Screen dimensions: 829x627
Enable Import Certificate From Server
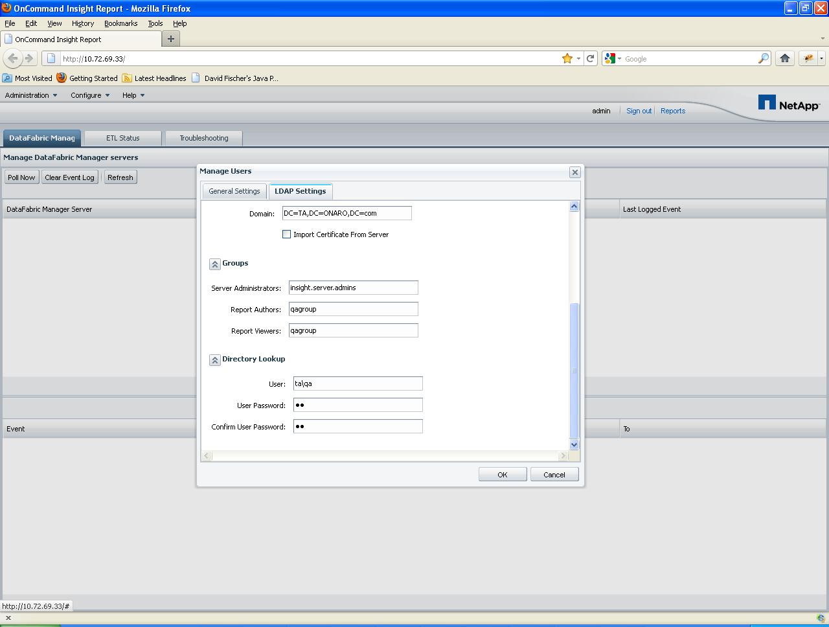(286, 234)
